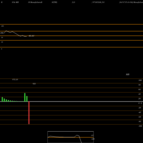Click the Scl 9.71% Sr Viii title text

pyautogui.click(x=126, y=2)
